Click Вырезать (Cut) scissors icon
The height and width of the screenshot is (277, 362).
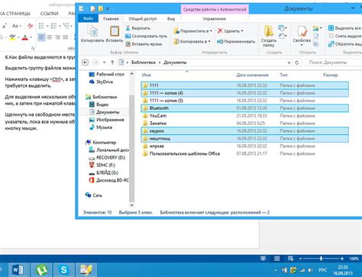[x=128, y=28]
